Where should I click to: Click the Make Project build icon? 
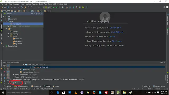43,7
